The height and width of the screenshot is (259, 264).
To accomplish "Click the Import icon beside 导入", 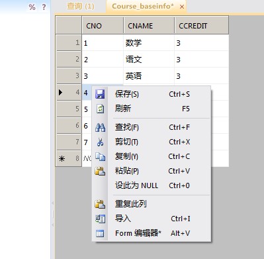I will pyautogui.click(x=100, y=219).
